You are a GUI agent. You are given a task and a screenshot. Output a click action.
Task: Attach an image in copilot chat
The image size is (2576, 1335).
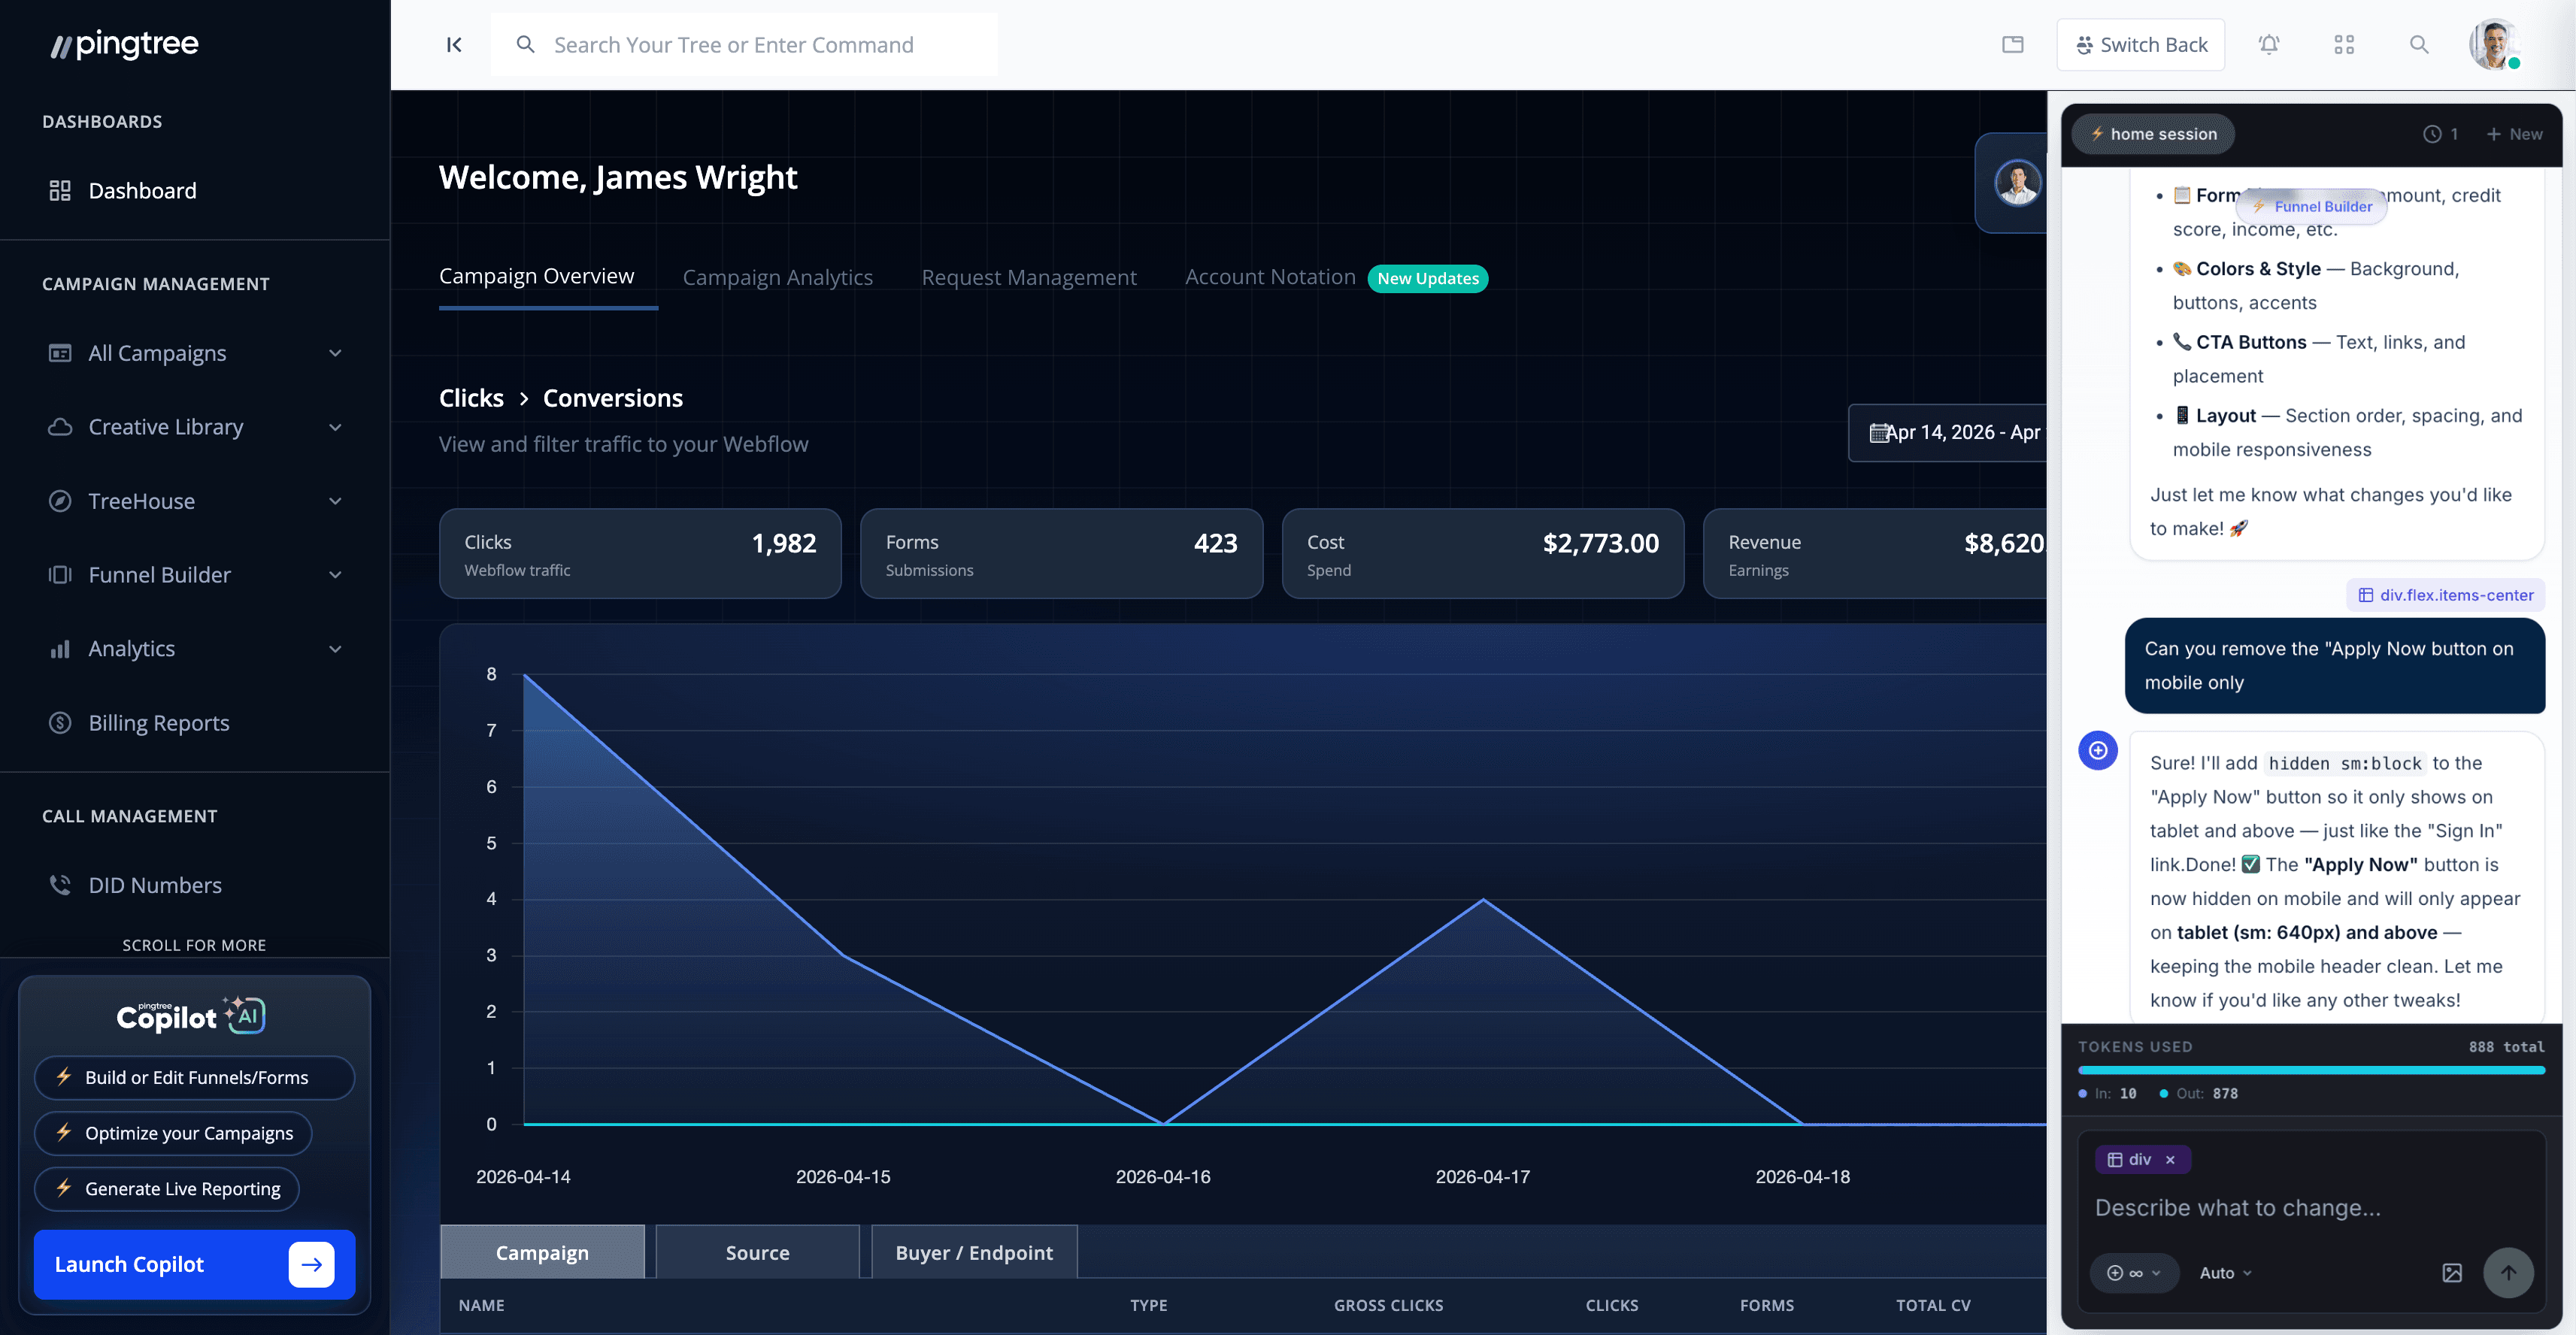[2452, 1273]
